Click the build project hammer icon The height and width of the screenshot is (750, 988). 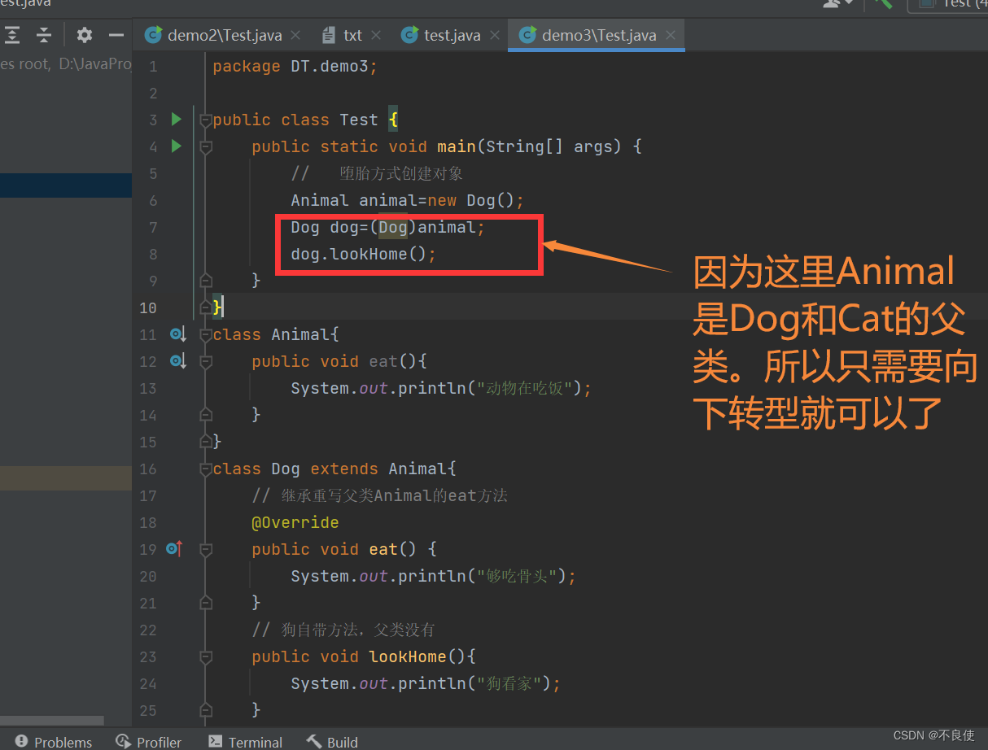pyautogui.click(x=883, y=3)
